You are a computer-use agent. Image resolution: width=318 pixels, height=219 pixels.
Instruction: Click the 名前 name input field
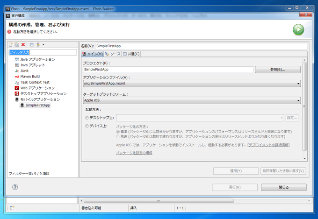tap(201, 46)
